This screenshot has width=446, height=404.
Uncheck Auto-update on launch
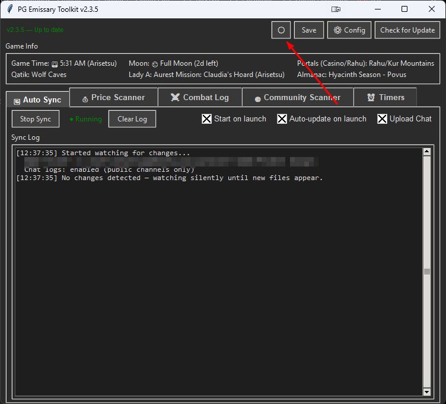click(x=282, y=119)
